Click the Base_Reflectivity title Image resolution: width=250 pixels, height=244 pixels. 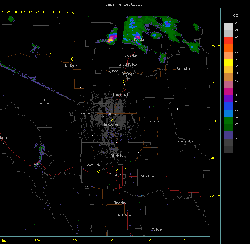(x=125, y=4)
